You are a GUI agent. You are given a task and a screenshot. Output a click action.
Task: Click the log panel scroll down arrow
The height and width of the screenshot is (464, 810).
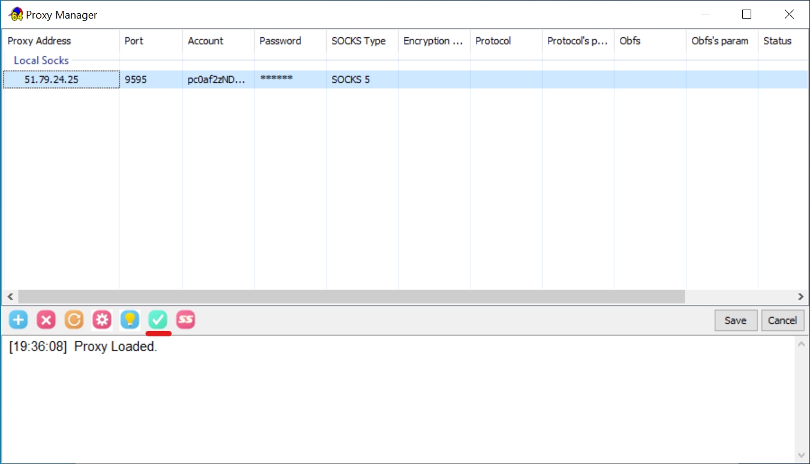[x=801, y=456]
